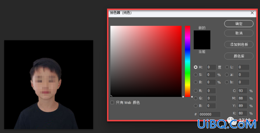The height and width of the screenshot is (133, 260).
Task: Open the 颜色库 color libraries
Action: (x=239, y=56)
